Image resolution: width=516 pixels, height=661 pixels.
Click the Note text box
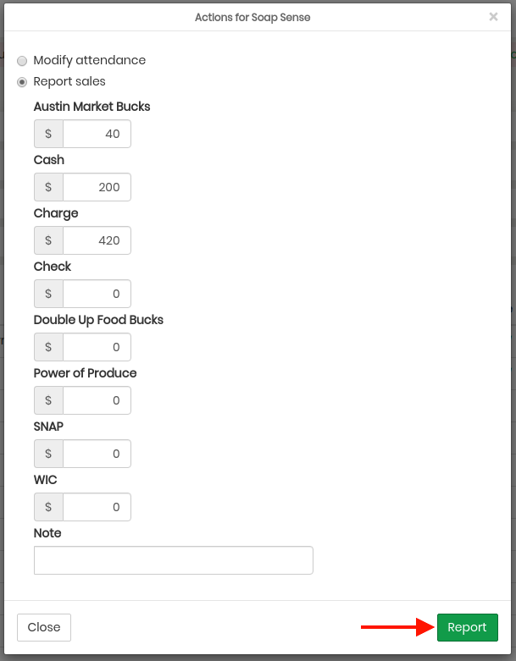pyautogui.click(x=174, y=560)
